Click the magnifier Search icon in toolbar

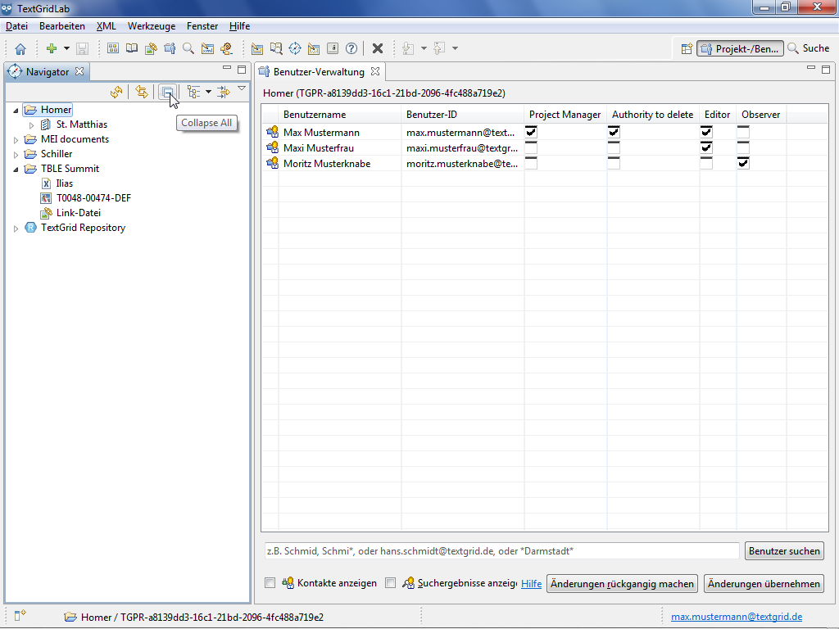(188, 49)
